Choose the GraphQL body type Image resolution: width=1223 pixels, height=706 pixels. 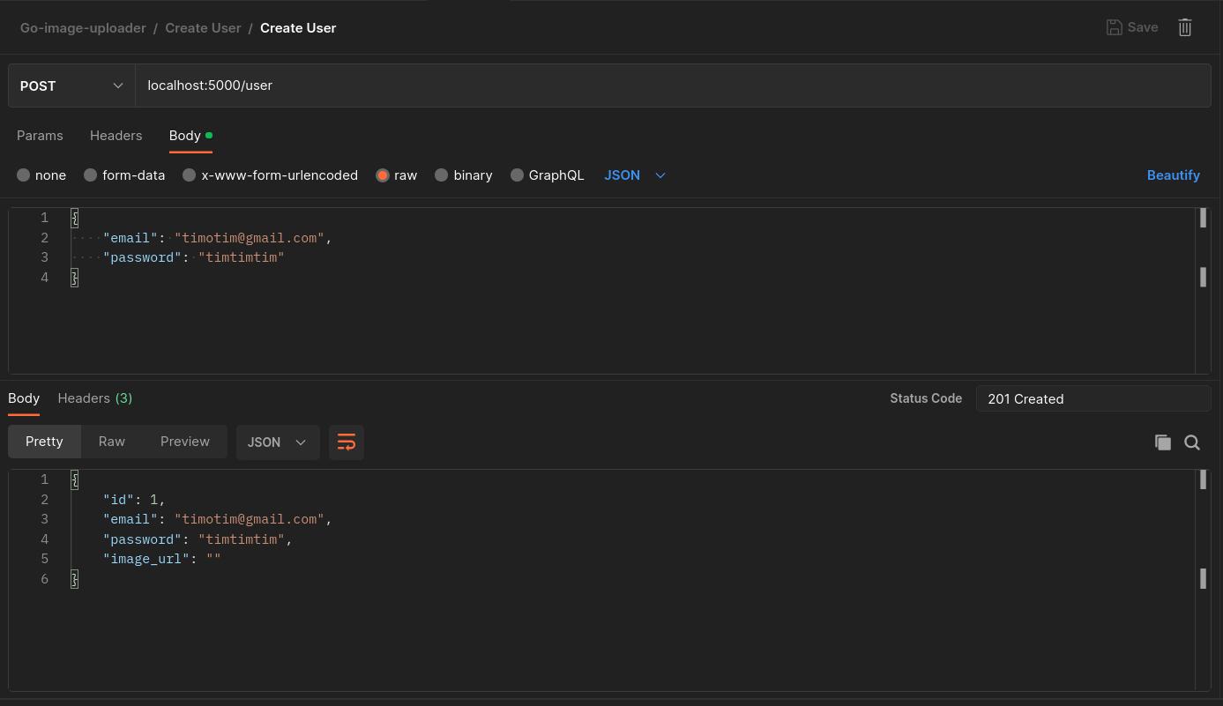(518, 175)
